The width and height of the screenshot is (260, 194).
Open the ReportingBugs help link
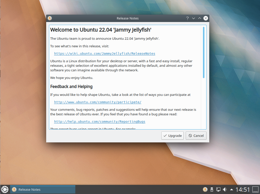click(100, 122)
